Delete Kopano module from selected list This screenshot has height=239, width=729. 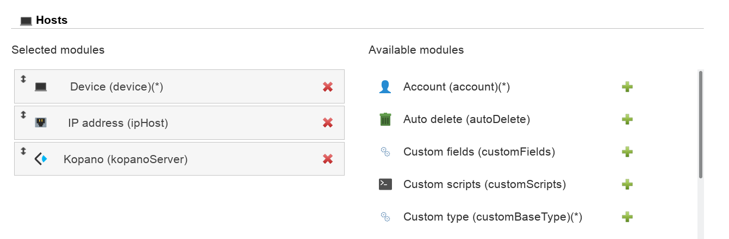tap(327, 159)
